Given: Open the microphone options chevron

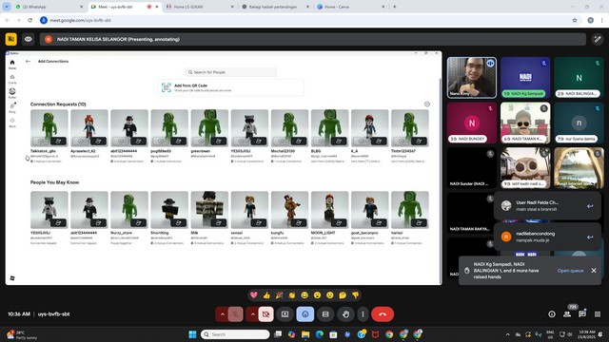Looking at the screenshot, I should (x=222, y=314).
